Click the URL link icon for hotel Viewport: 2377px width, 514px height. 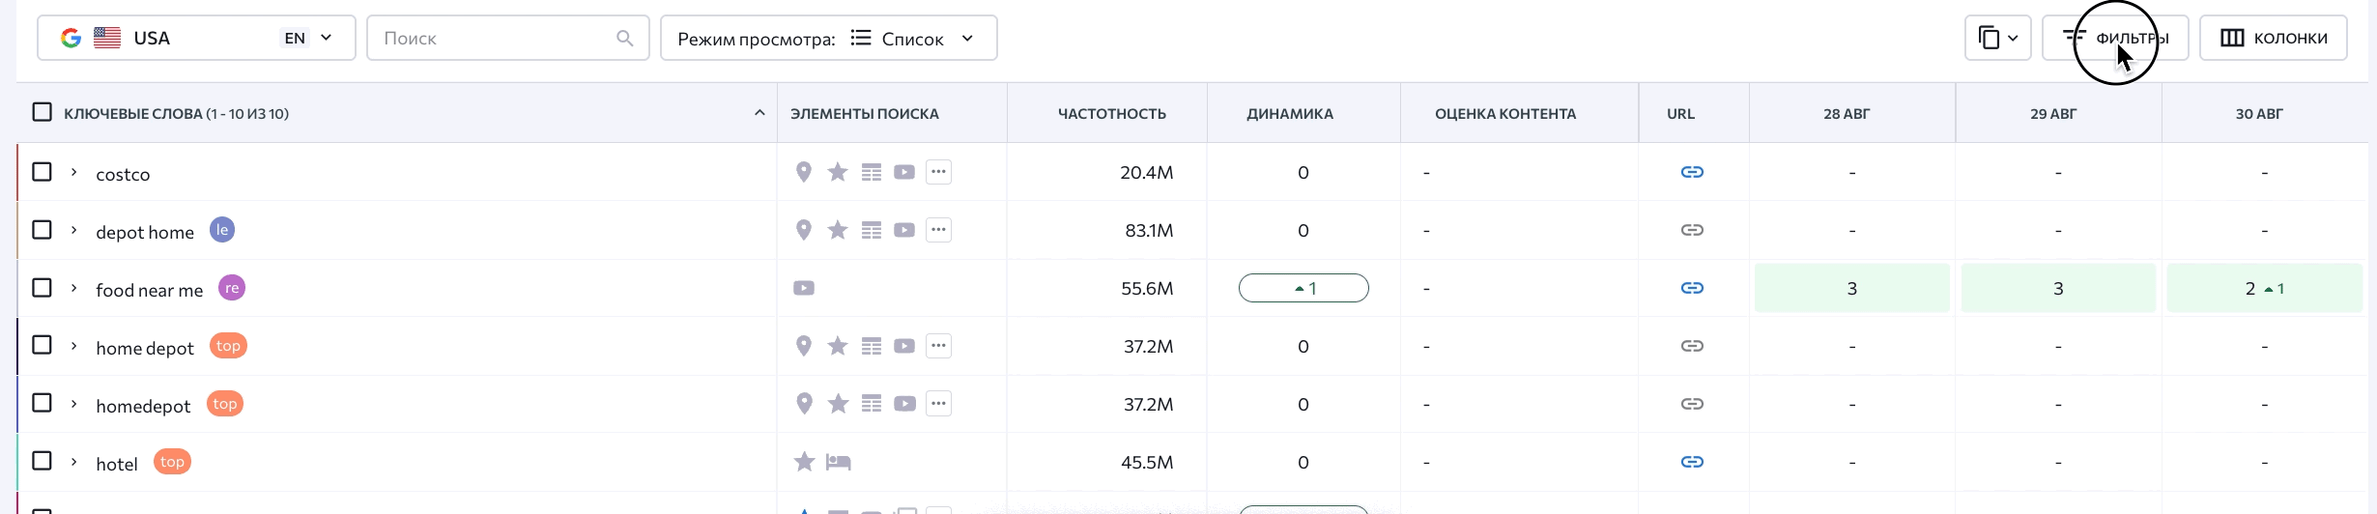pyautogui.click(x=1692, y=462)
